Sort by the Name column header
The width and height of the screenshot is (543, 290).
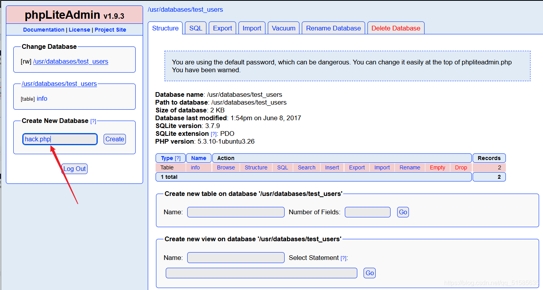(x=199, y=158)
